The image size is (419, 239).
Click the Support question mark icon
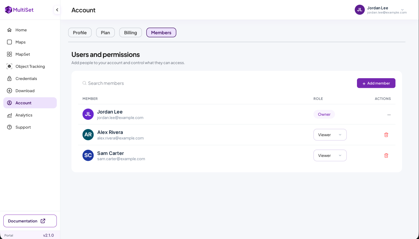[9, 127]
